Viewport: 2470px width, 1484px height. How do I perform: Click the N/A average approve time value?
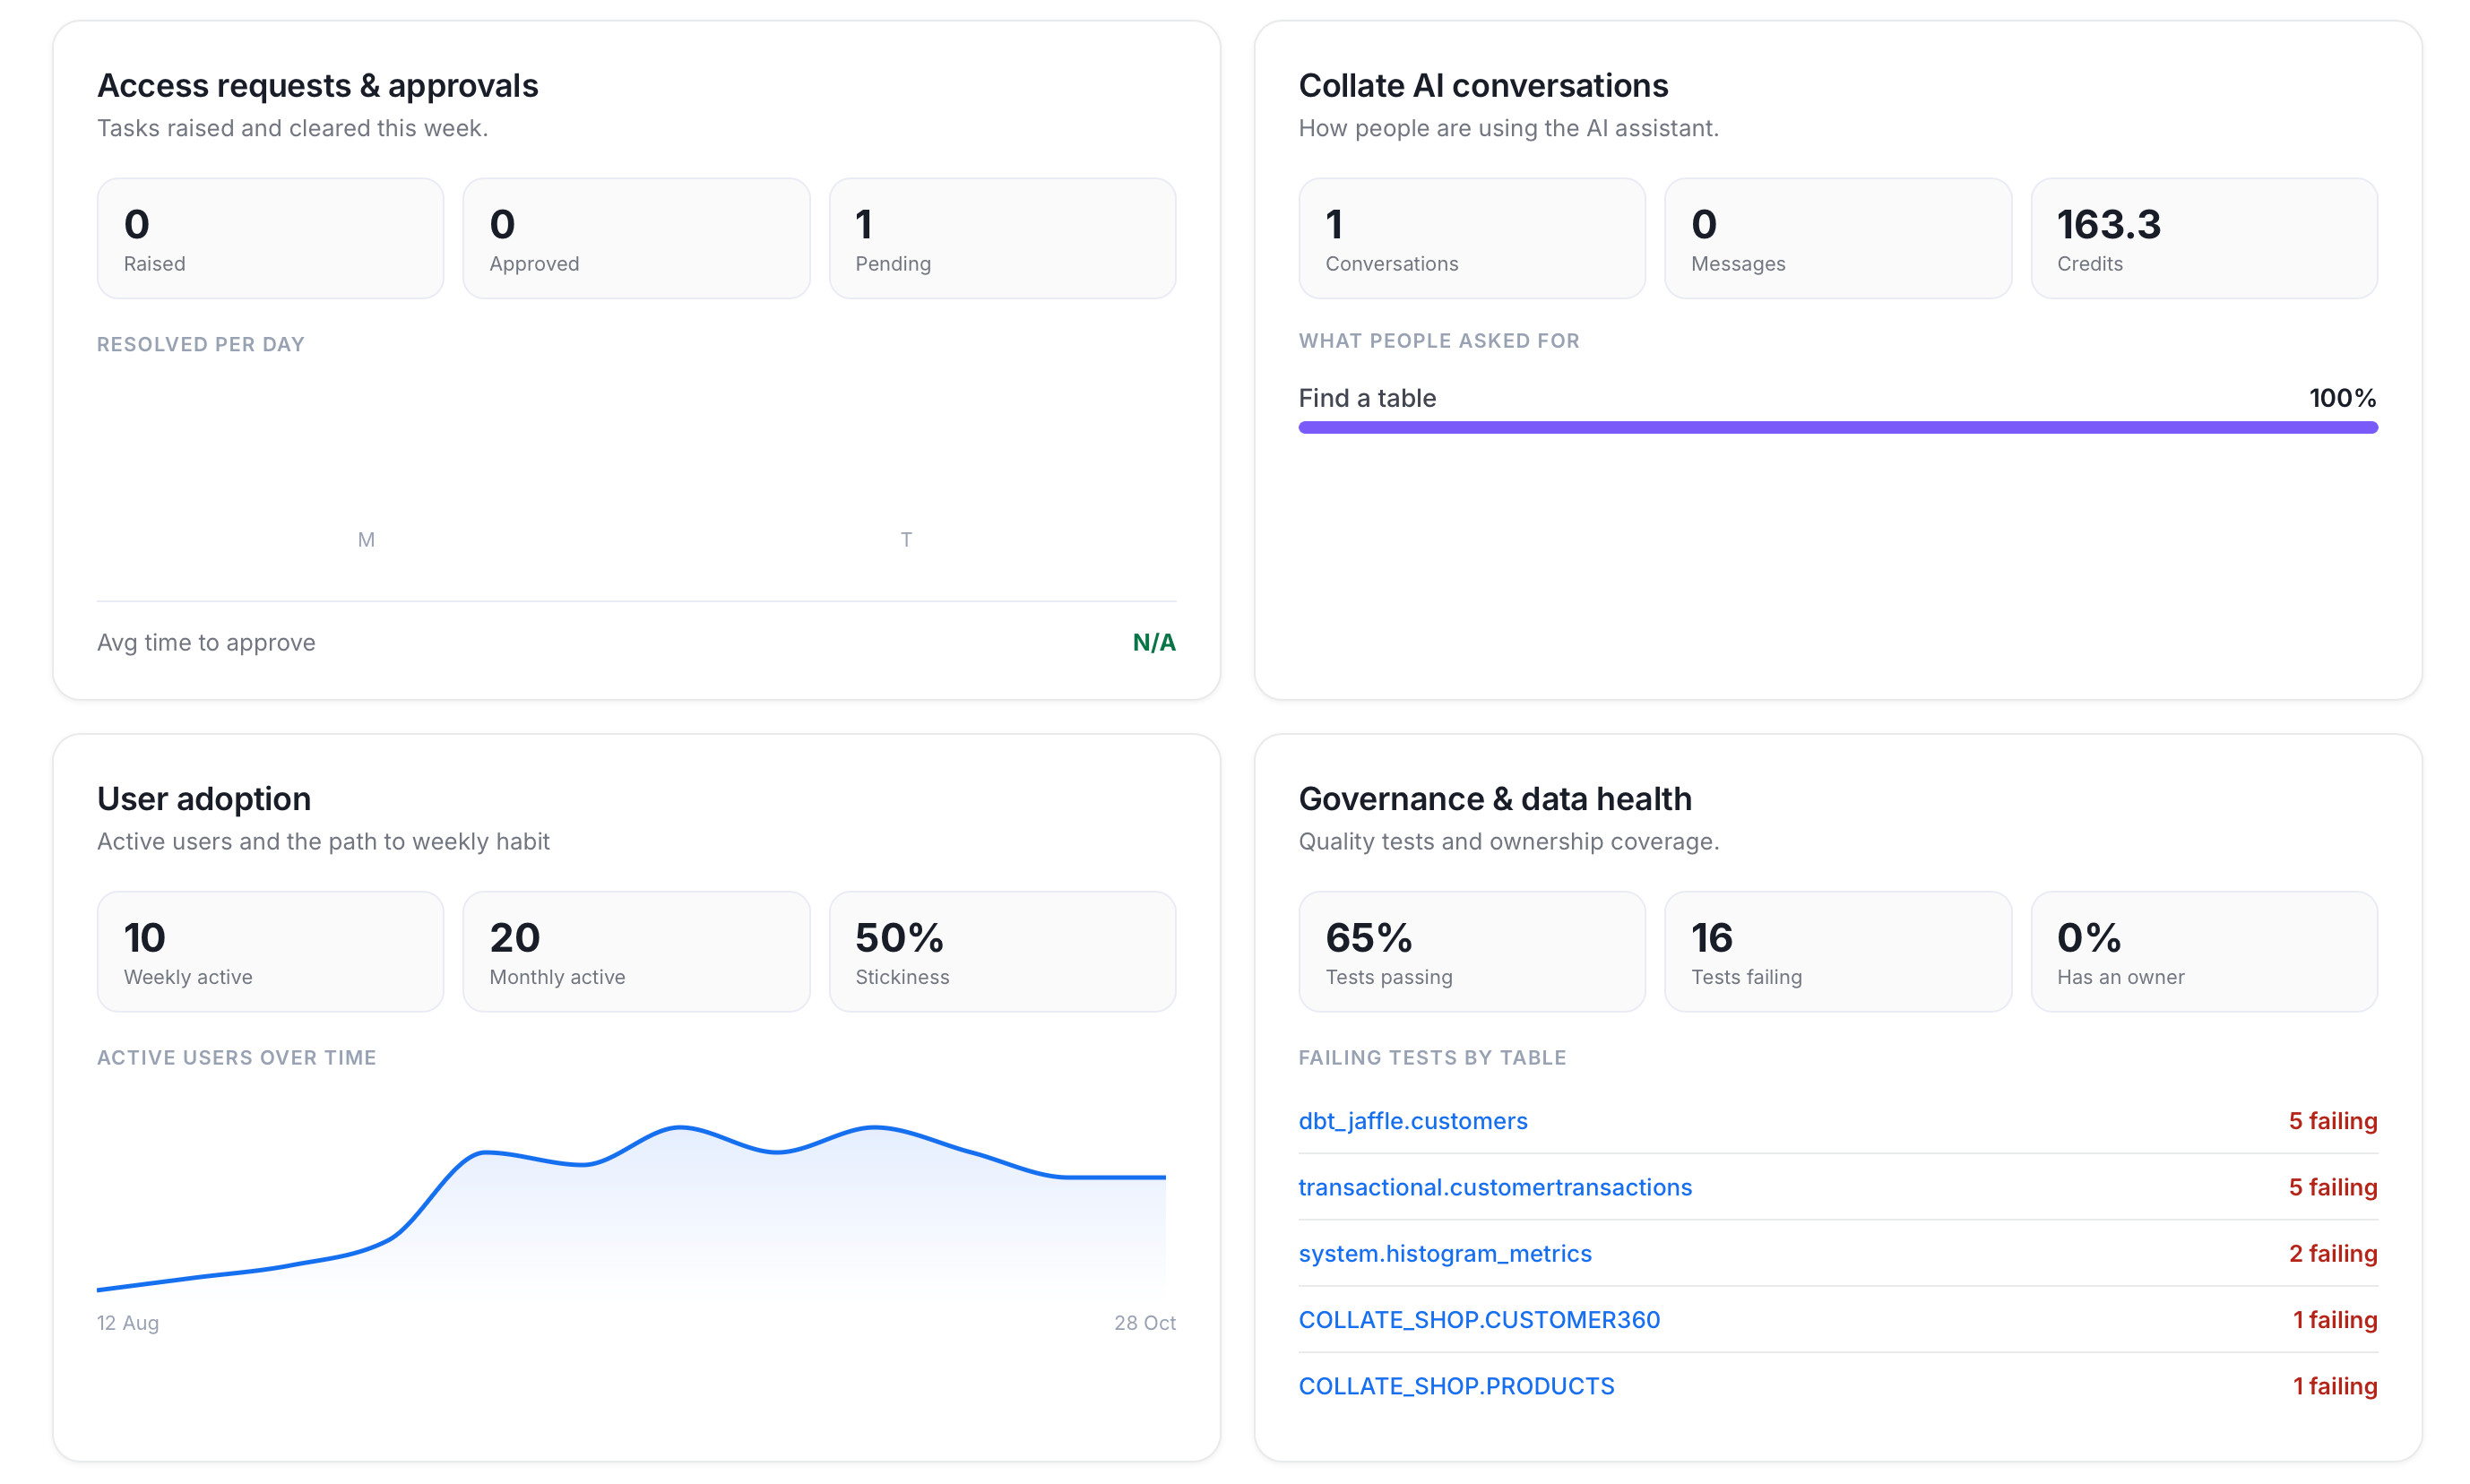pos(1153,642)
